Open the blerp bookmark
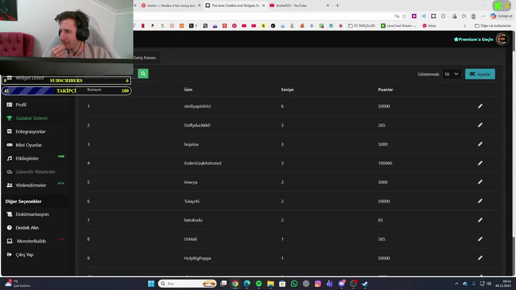Viewport: 516px width, 290px height. tap(429, 26)
